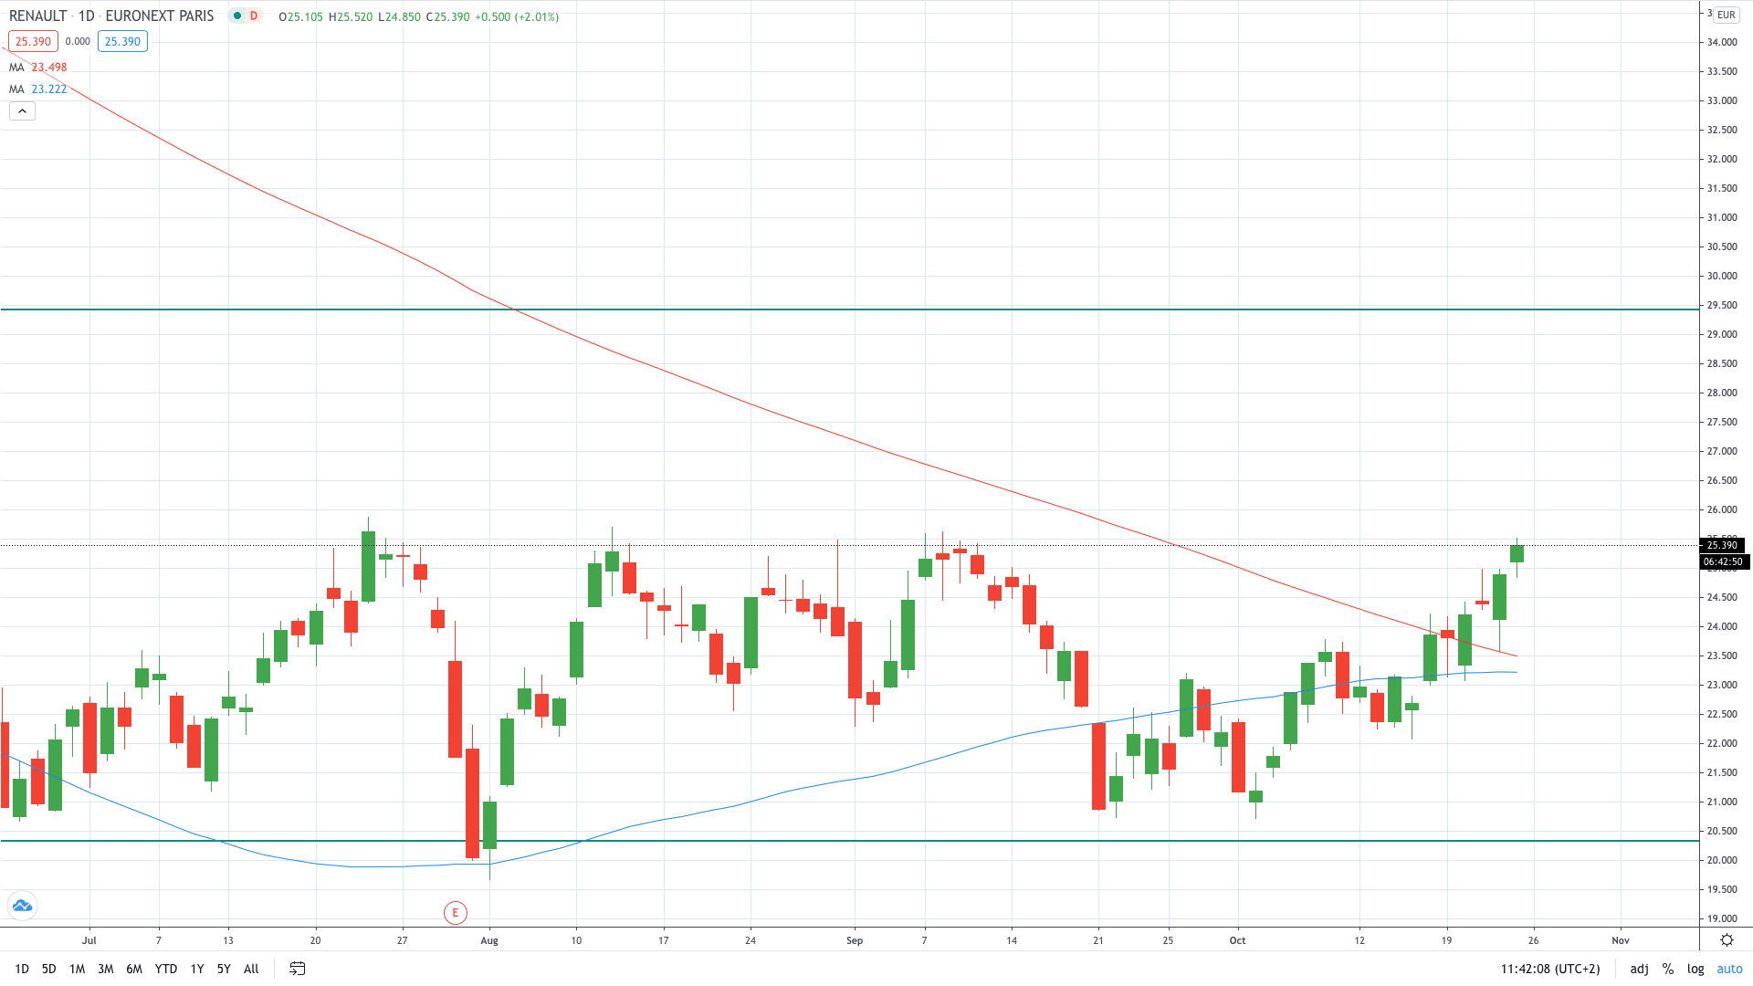Screen dimensions: 1753x986
Task: Select the 1D time range
Action: point(22,969)
